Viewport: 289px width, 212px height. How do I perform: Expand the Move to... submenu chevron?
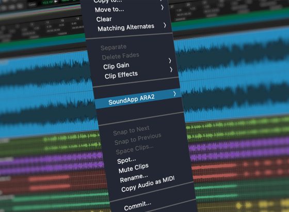(162, 7)
